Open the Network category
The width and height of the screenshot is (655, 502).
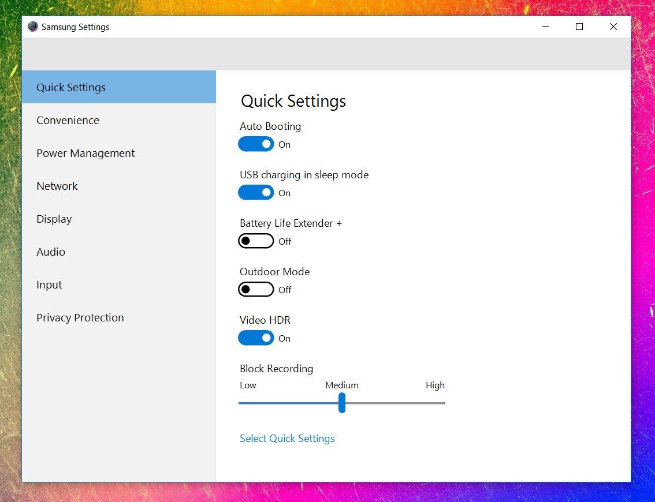pyautogui.click(x=119, y=186)
